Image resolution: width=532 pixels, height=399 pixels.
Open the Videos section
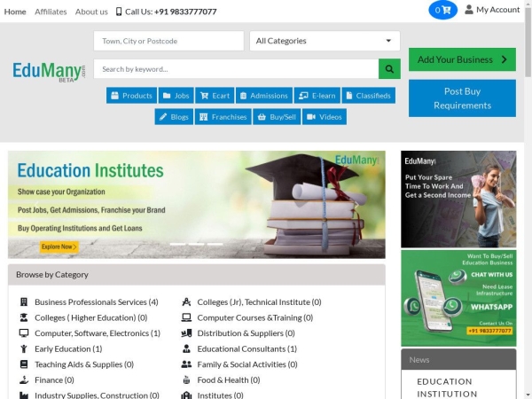tap(325, 117)
